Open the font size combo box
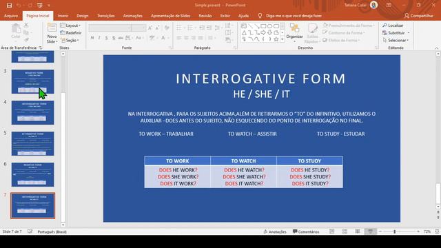This screenshot has height=248, width=441. [x=139, y=28]
